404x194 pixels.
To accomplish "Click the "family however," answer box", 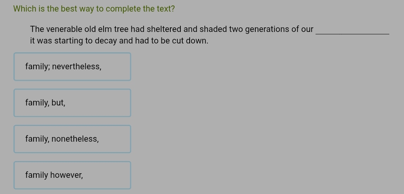I will coord(72,175).
